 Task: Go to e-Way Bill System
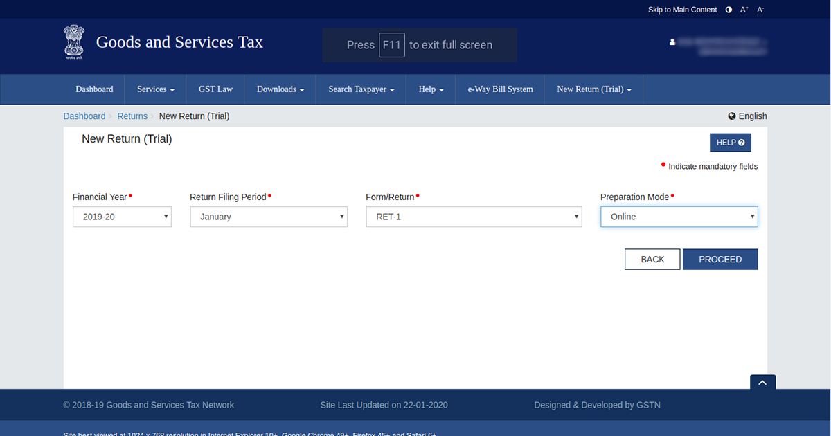click(x=500, y=89)
